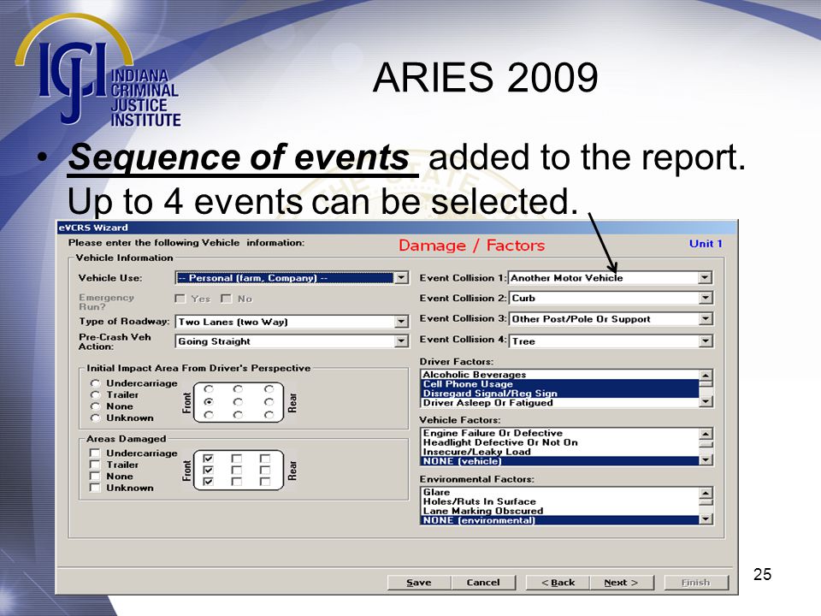Expand the Event Collision 3 dropdown
The image size is (821, 616).
706,319
